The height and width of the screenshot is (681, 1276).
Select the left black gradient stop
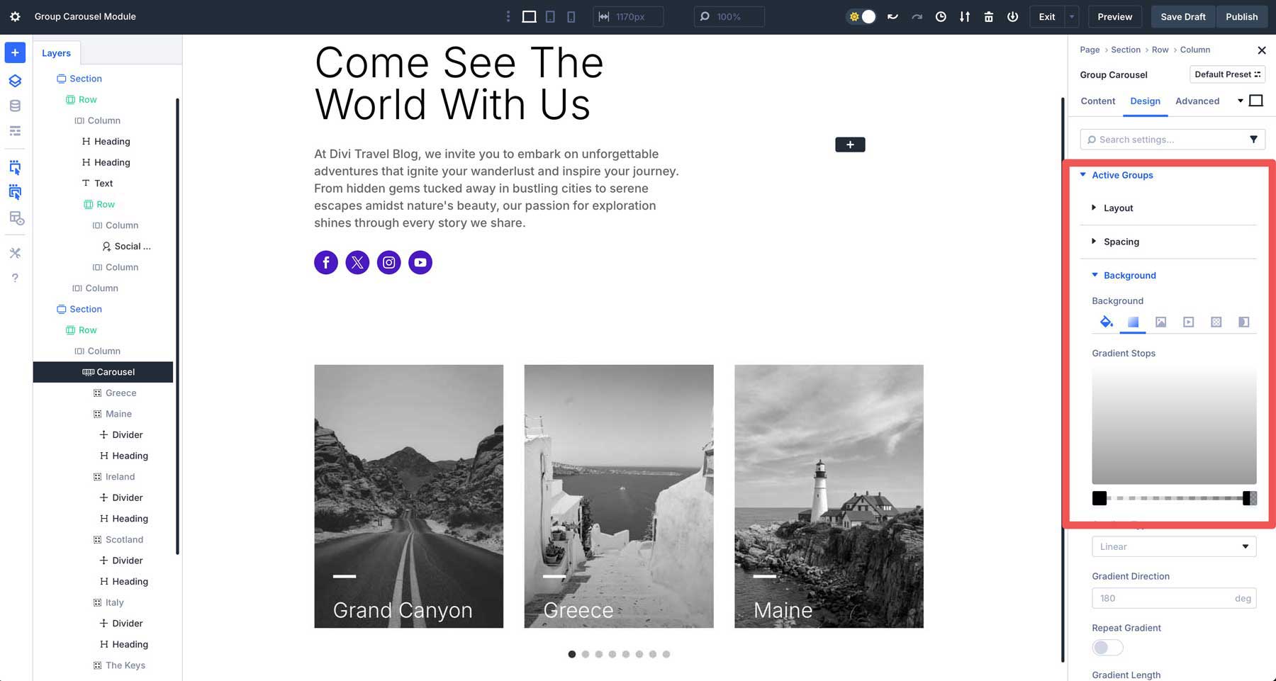tap(1099, 498)
